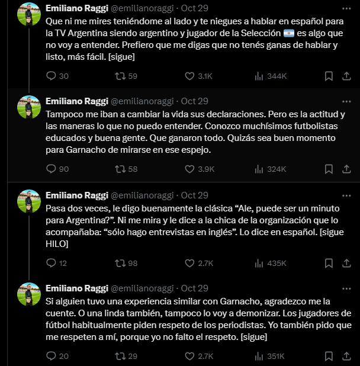Share the first tweet via share icon
The width and height of the screenshot is (360, 366).
pyautogui.click(x=346, y=76)
